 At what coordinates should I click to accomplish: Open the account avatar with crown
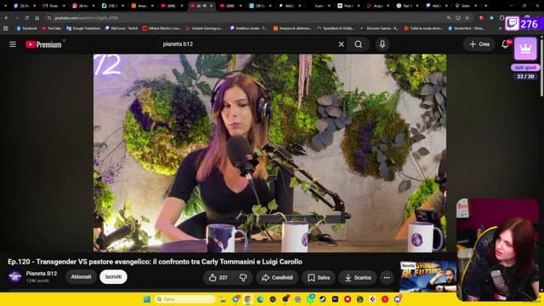(525, 48)
